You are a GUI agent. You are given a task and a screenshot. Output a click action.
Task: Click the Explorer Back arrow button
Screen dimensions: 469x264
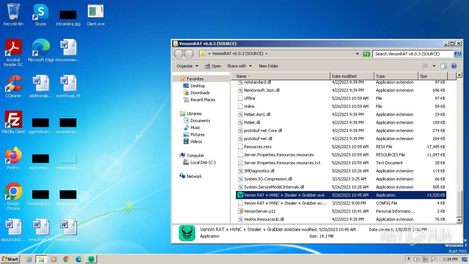pyautogui.click(x=178, y=54)
